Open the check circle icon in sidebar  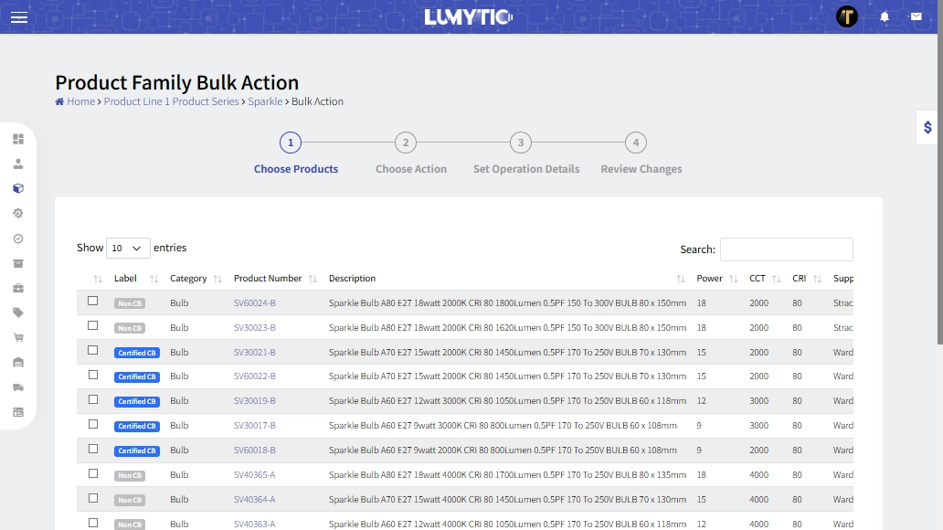tap(18, 238)
